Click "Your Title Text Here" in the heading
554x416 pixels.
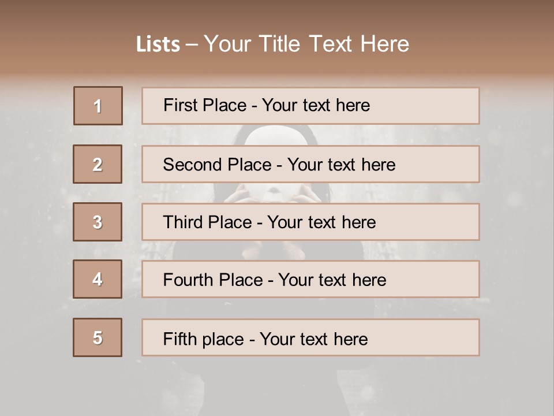pos(306,44)
